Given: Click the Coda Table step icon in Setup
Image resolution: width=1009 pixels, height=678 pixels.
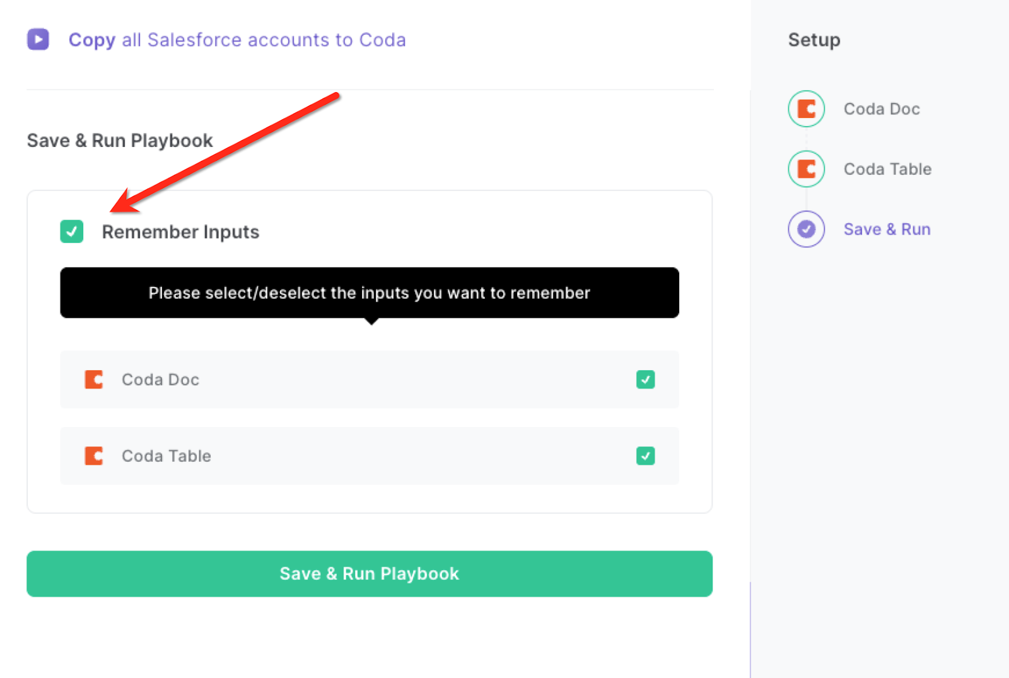Looking at the screenshot, I should (x=806, y=169).
